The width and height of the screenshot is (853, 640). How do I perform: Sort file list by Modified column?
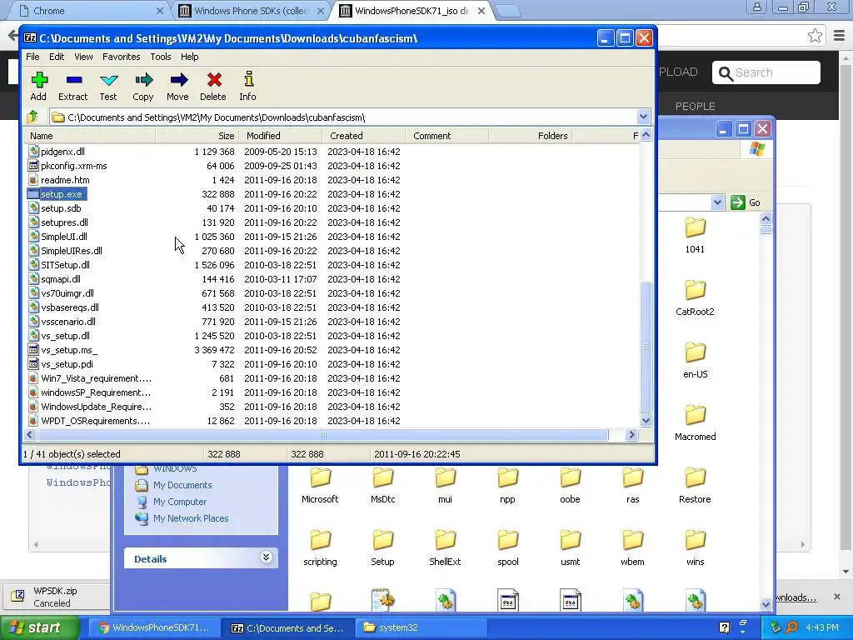[281, 136]
